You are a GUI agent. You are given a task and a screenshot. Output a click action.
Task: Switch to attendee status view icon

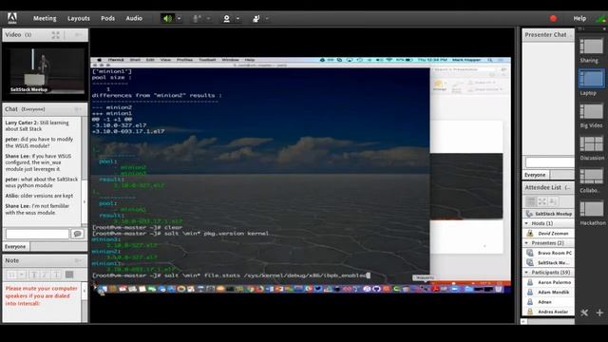pyautogui.click(x=553, y=201)
